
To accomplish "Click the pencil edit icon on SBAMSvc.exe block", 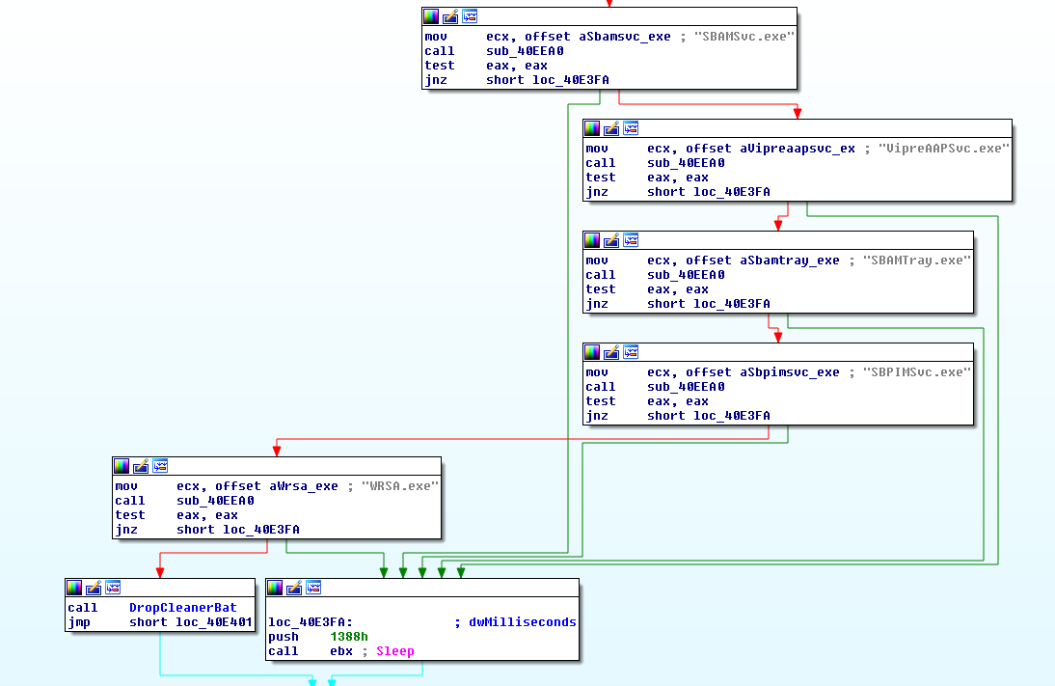I will click(x=450, y=16).
